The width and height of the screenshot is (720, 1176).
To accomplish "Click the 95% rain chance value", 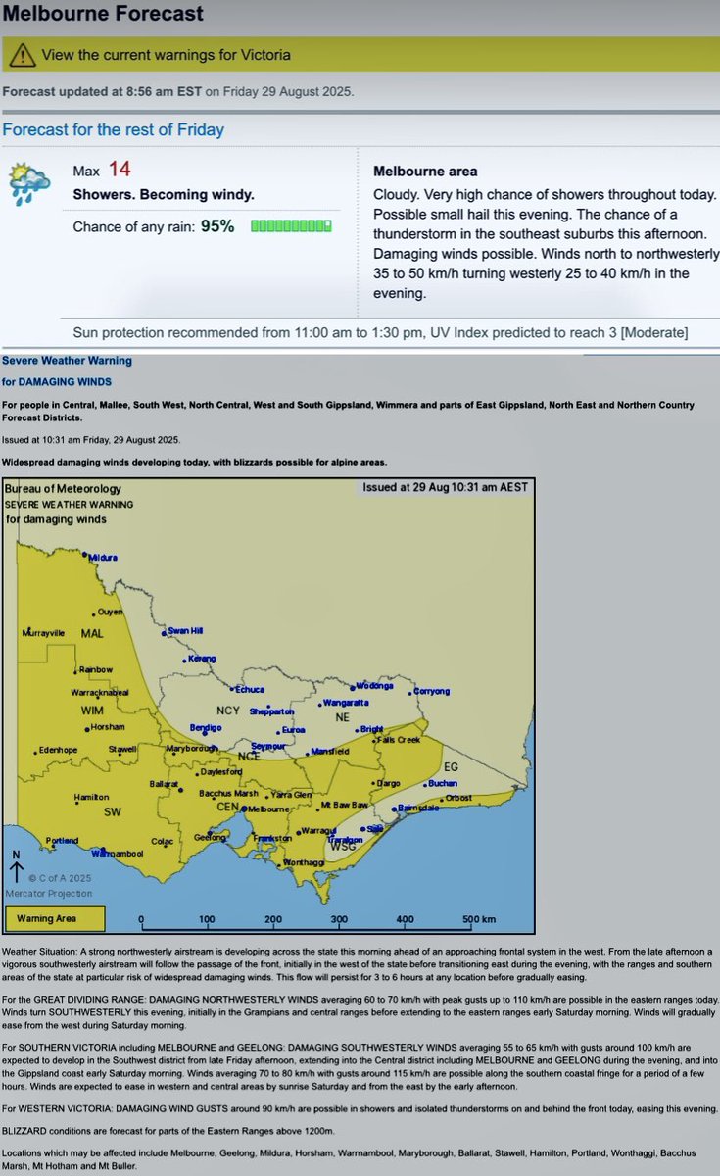I will pyautogui.click(x=217, y=226).
